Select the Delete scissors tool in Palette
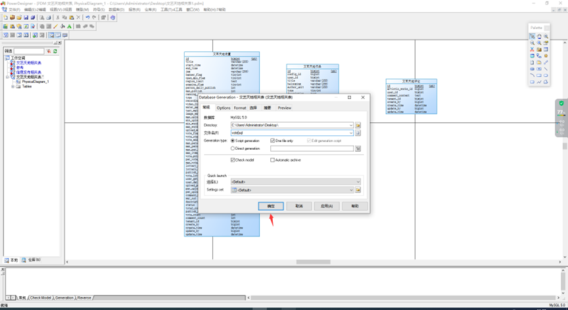Image resolution: width=568 pixels, height=310 pixels. [532, 49]
